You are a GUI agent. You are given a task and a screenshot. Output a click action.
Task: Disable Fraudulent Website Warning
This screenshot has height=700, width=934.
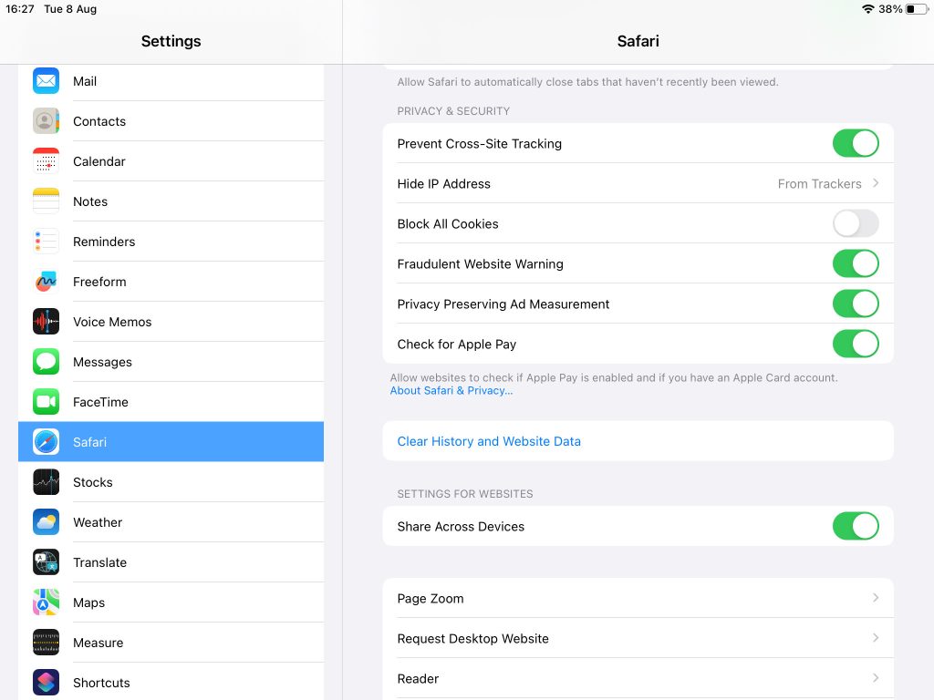click(856, 263)
